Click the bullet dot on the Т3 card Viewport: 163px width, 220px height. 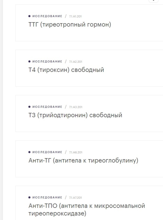pos(29,107)
